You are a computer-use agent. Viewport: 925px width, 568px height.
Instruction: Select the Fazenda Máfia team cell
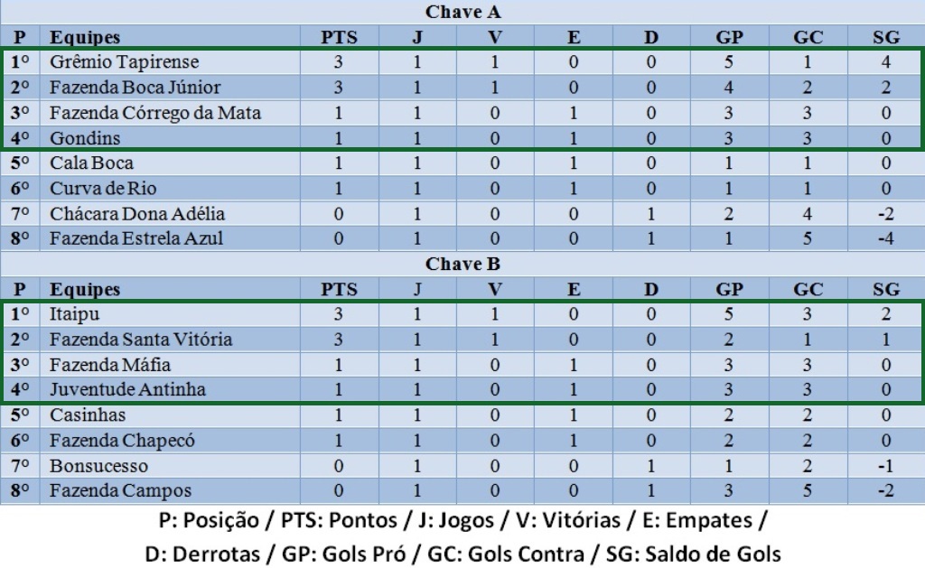tap(110, 365)
